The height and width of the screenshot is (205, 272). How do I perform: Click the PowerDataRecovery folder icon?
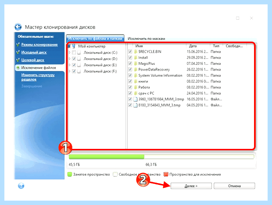coord(136,70)
